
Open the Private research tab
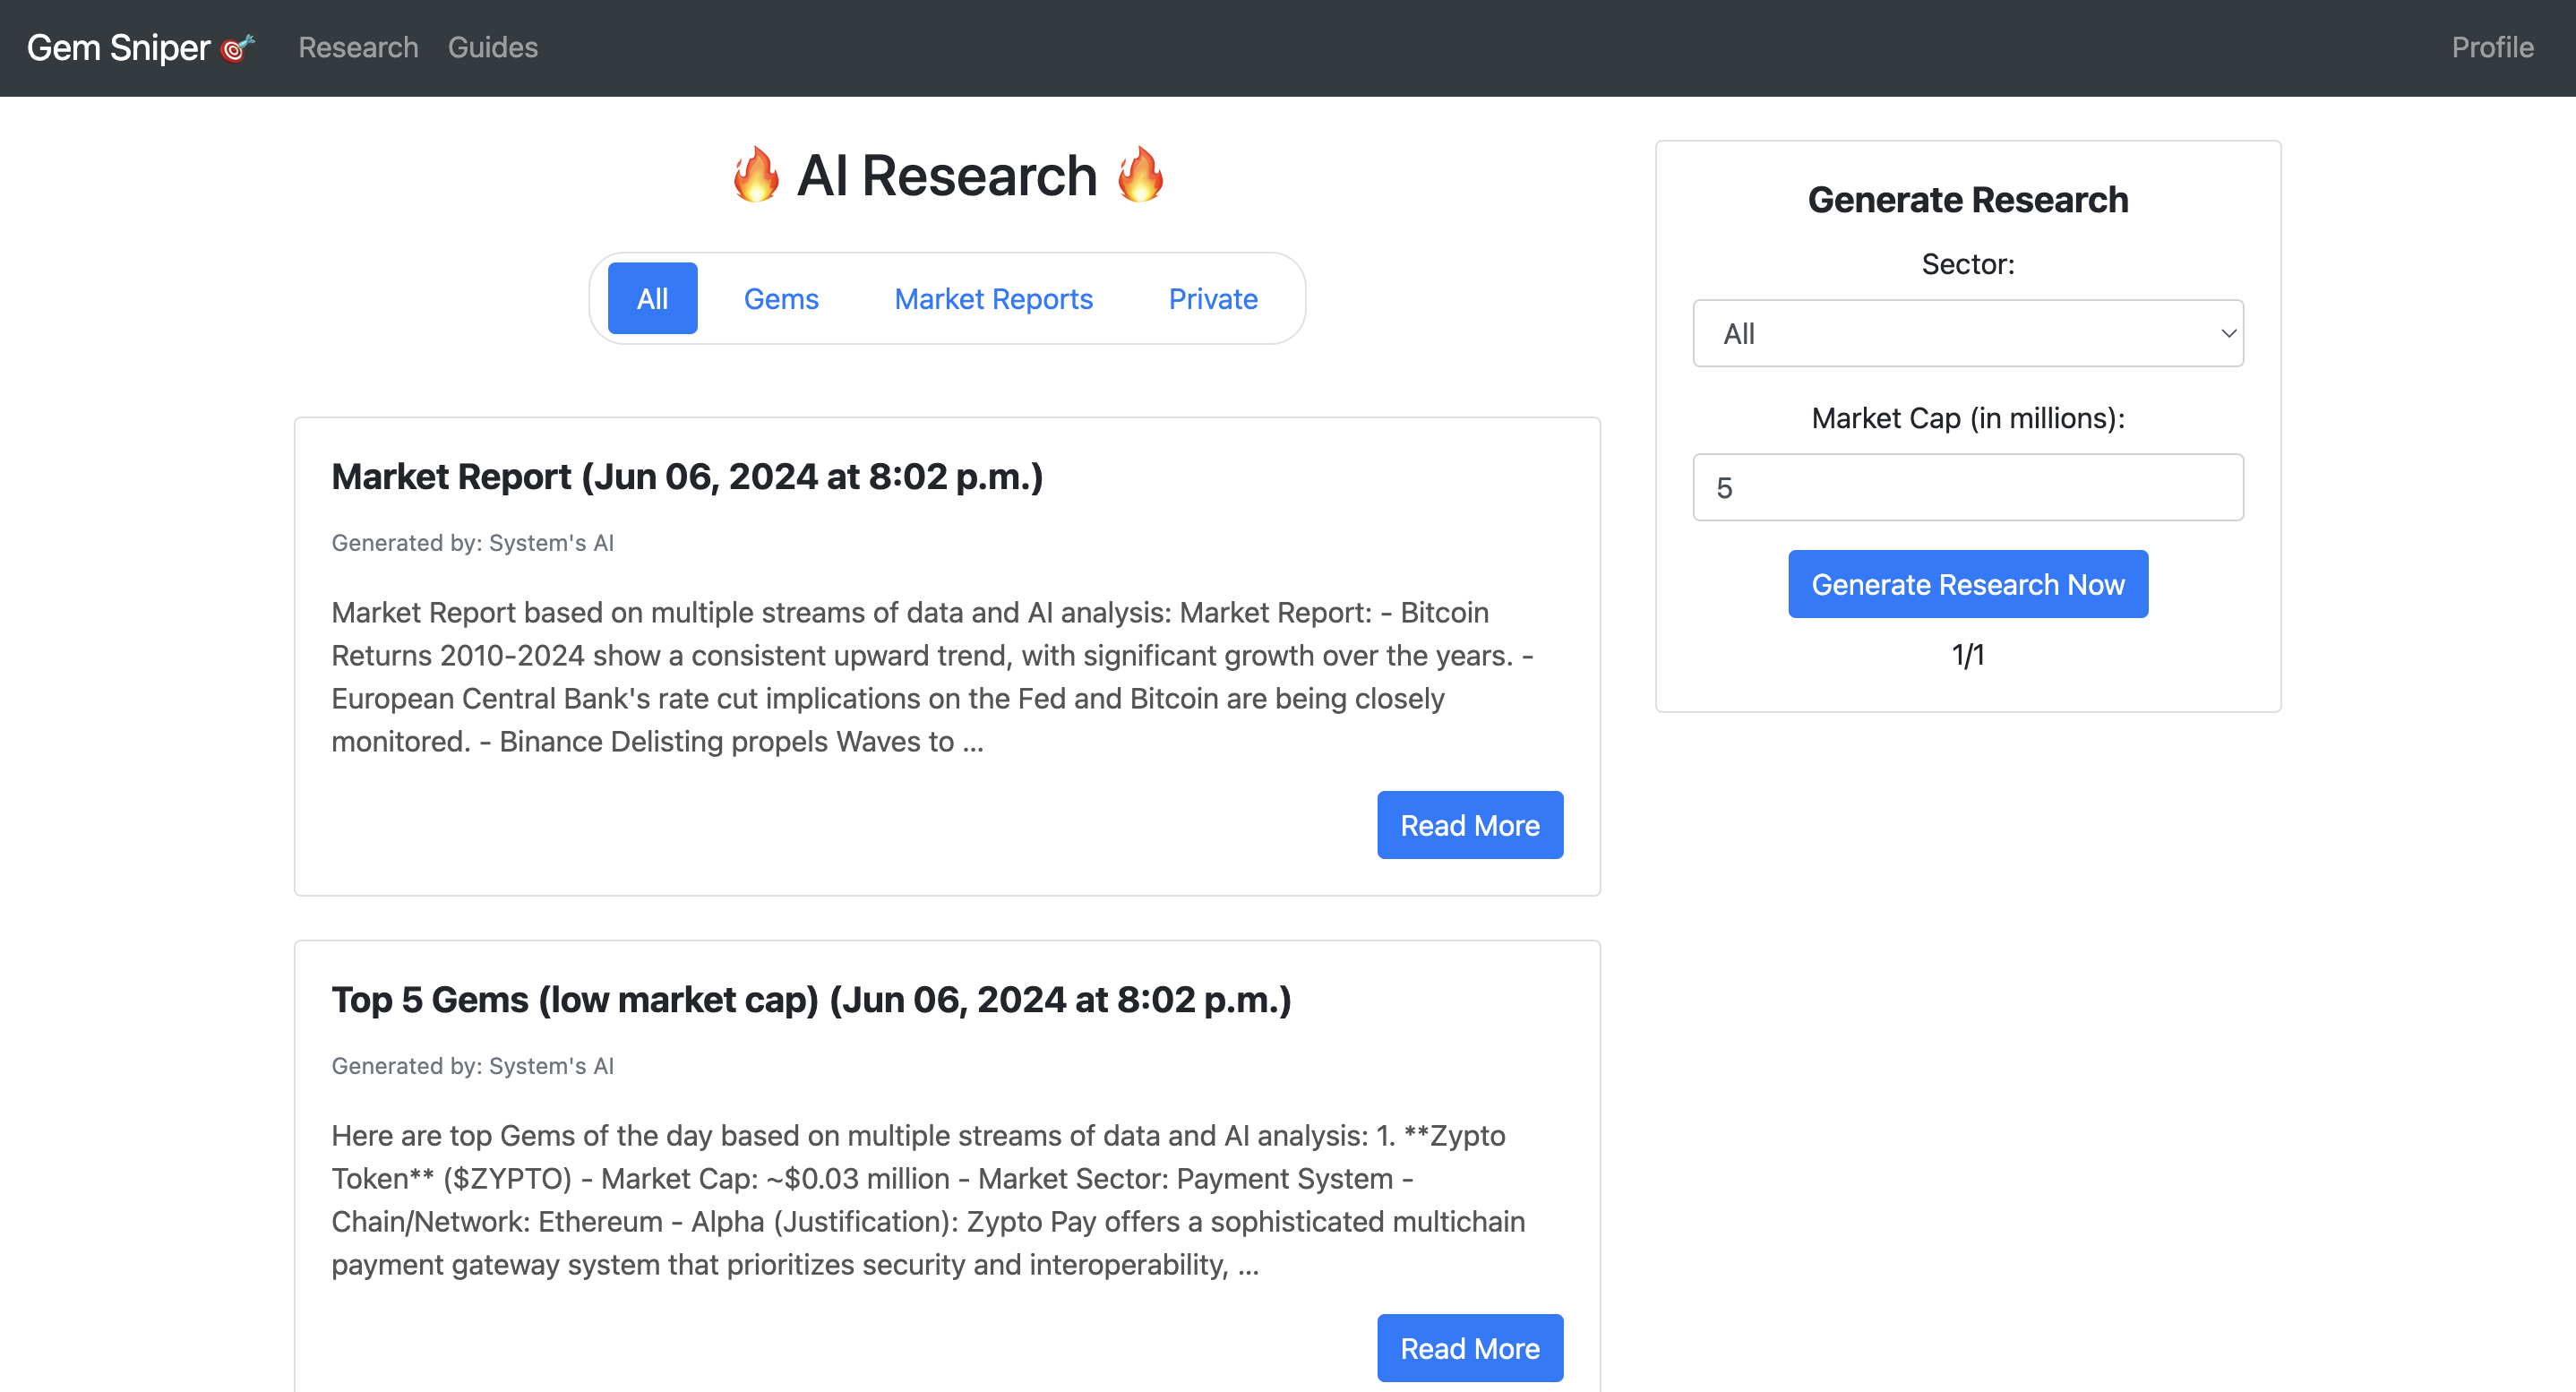pyautogui.click(x=1213, y=299)
